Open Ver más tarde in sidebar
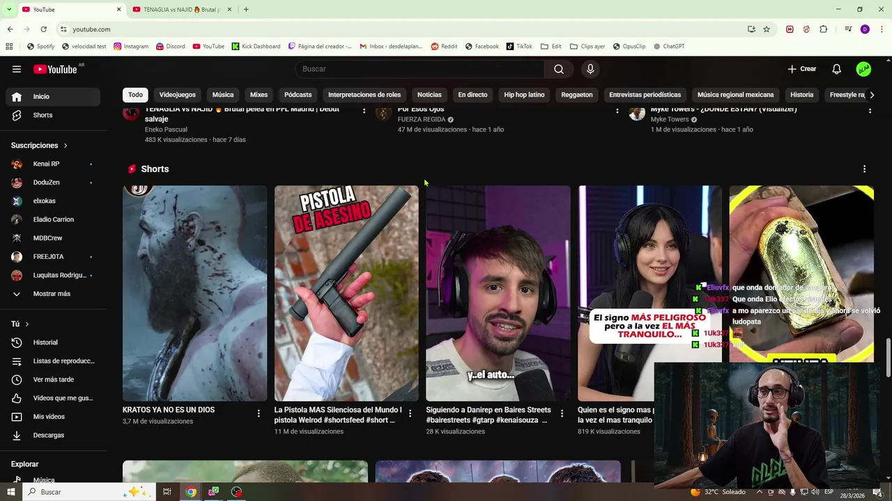The image size is (892, 501). click(x=53, y=379)
